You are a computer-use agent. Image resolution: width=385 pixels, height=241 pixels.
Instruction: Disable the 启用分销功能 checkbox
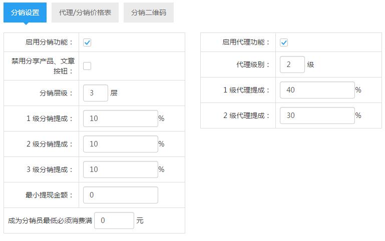(87, 42)
